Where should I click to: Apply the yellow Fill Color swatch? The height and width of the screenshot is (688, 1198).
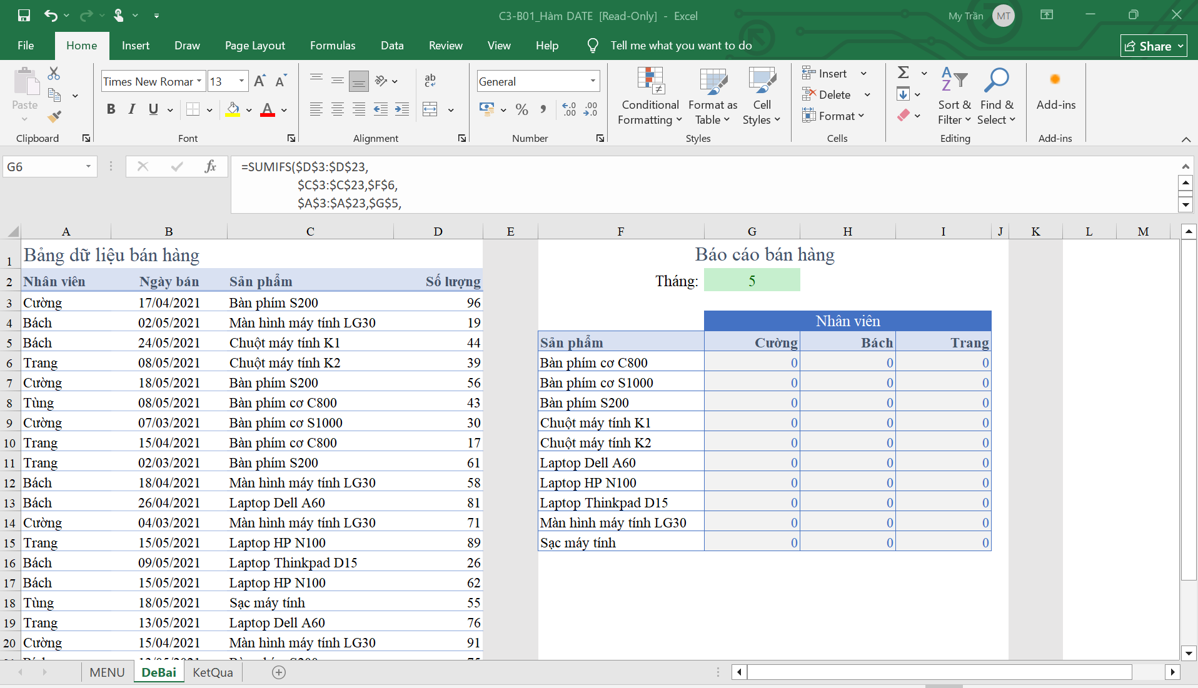coord(233,109)
